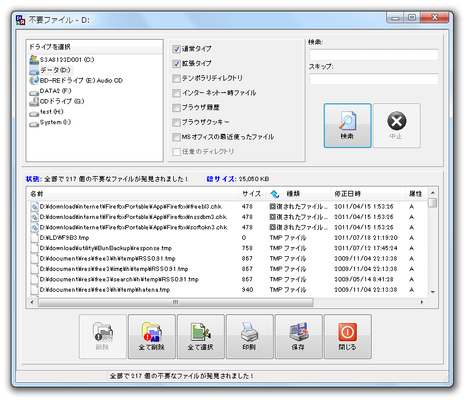Select the softokn3.chk file row

(228, 228)
